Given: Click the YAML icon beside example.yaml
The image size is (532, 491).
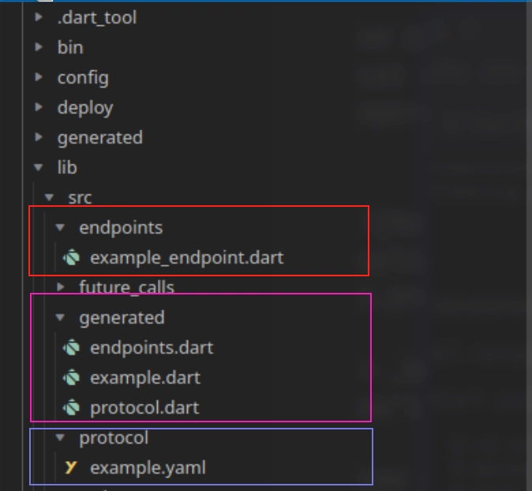Looking at the screenshot, I should click(x=71, y=467).
